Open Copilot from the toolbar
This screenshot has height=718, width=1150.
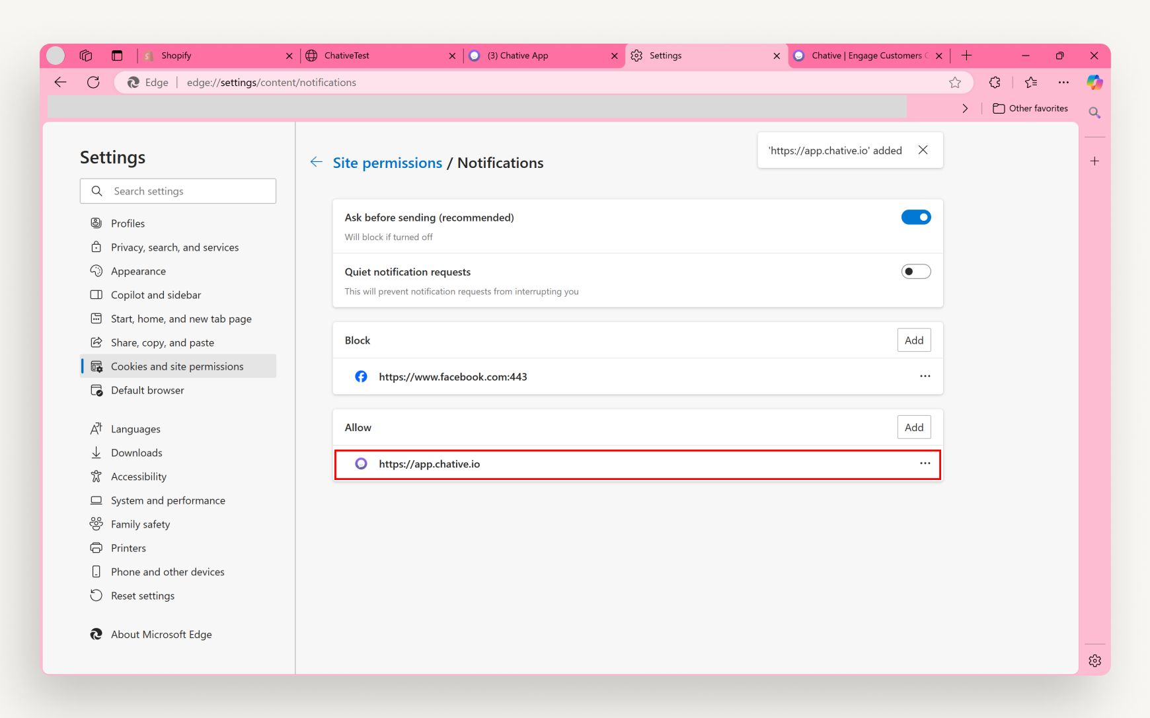(1094, 82)
